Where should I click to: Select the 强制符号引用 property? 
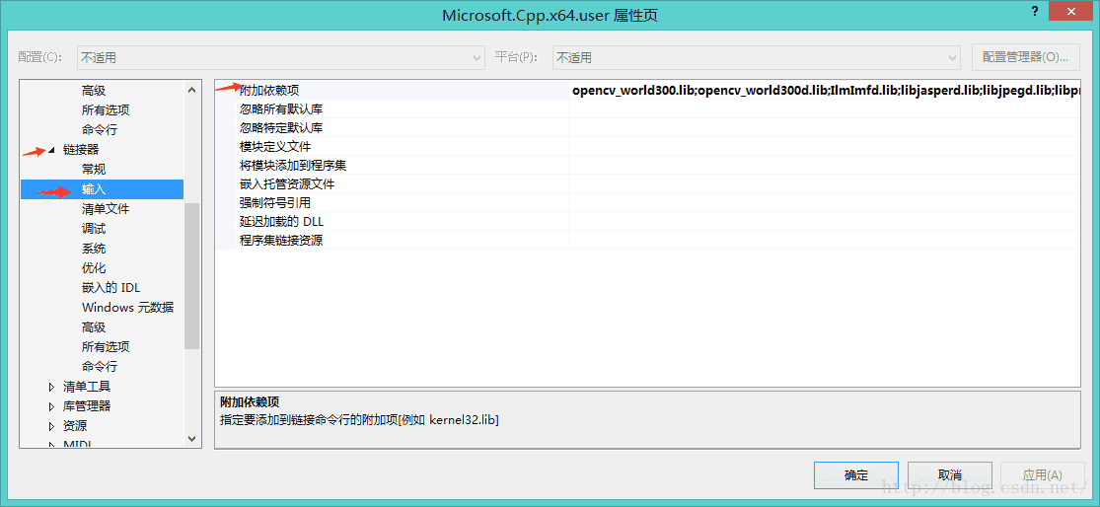[275, 202]
